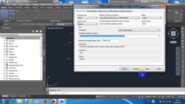
Task: Expand the Palettes panel dropdown
Action: [x=8, y=21]
